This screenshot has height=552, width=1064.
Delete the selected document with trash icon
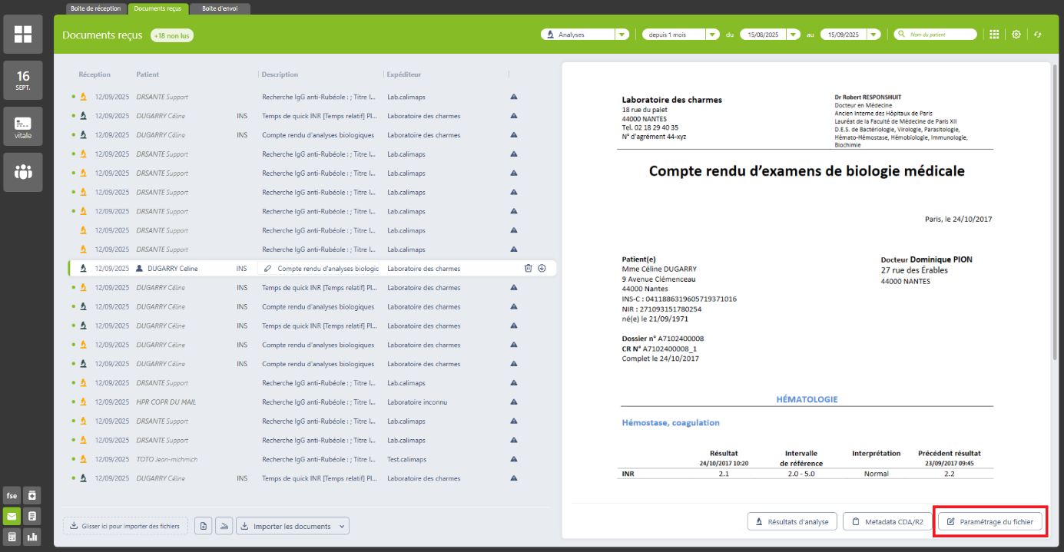528,269
